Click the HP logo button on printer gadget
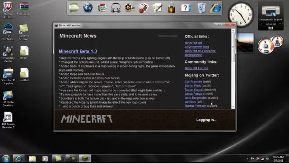The height and width of the screenshot is (163, 289). [270, 28]
